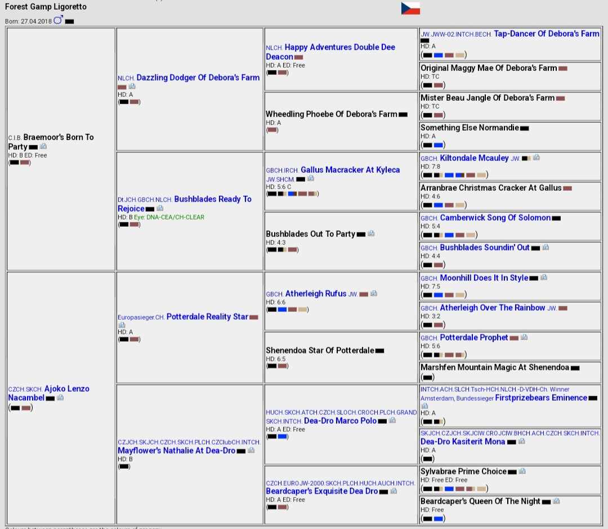Screen dimensions: 608x529
Task: Open photo icon beside Dea-Dro Marco Polo
Action: [x=392, y=420]
